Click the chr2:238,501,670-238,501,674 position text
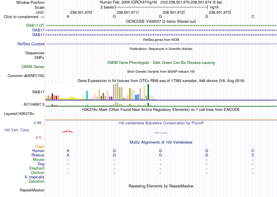Viewport: 277px width, 197px height. pos(191,2)
